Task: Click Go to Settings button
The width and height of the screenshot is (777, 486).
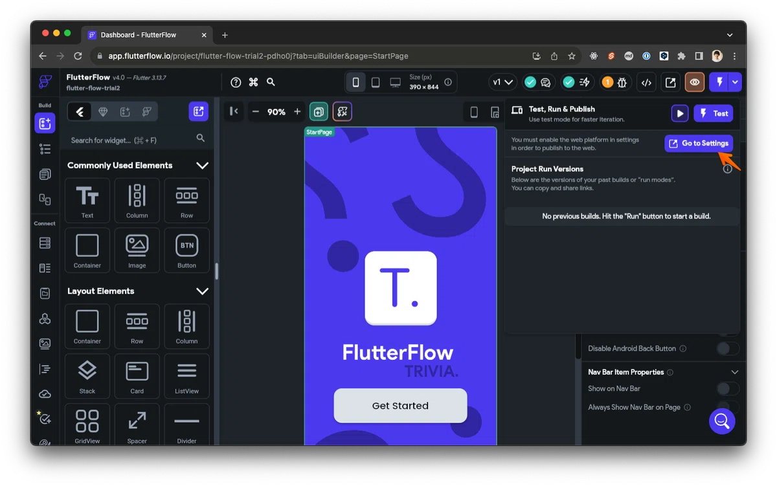Action: 699,144
